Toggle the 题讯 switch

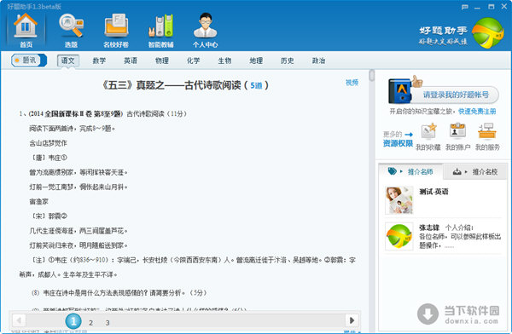[29, 60]
